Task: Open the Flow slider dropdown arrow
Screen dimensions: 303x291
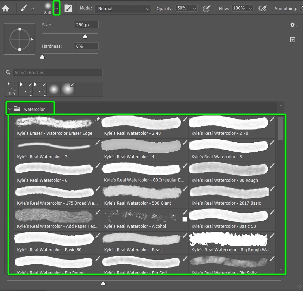Action: [250, 8]
